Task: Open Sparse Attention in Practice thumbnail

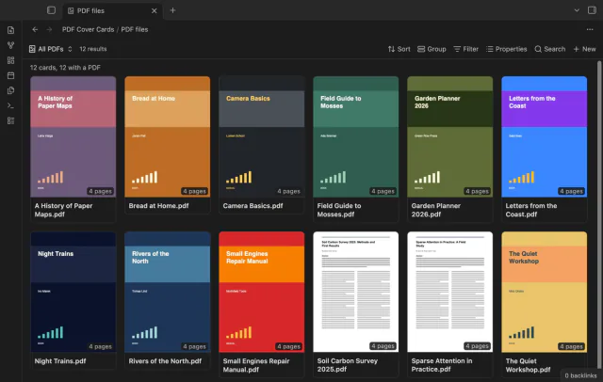Action: [450, 292]
